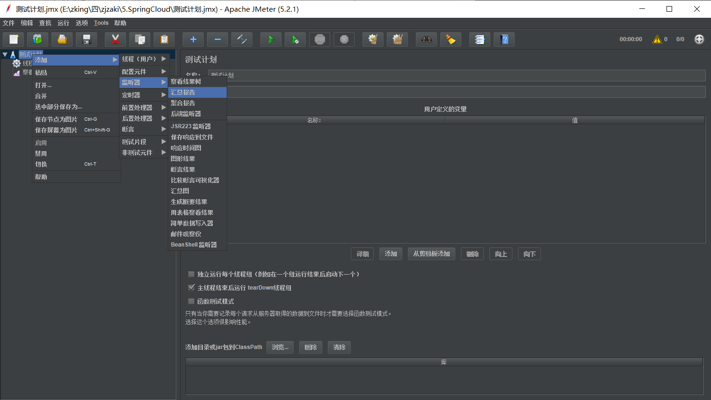This screenshot has width=711, height=400.
Task: Click the 清除 classpath button
Action: click(340, 347)
